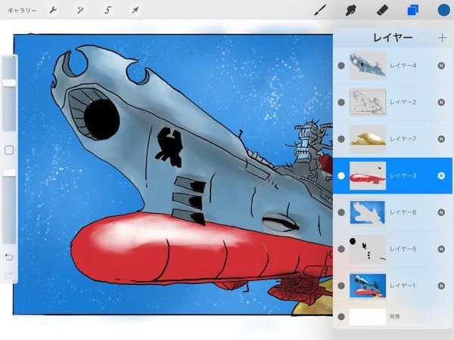Toggle visibility of レイヤー5
This screenshot has height=340, width=454.
point(341,249)
